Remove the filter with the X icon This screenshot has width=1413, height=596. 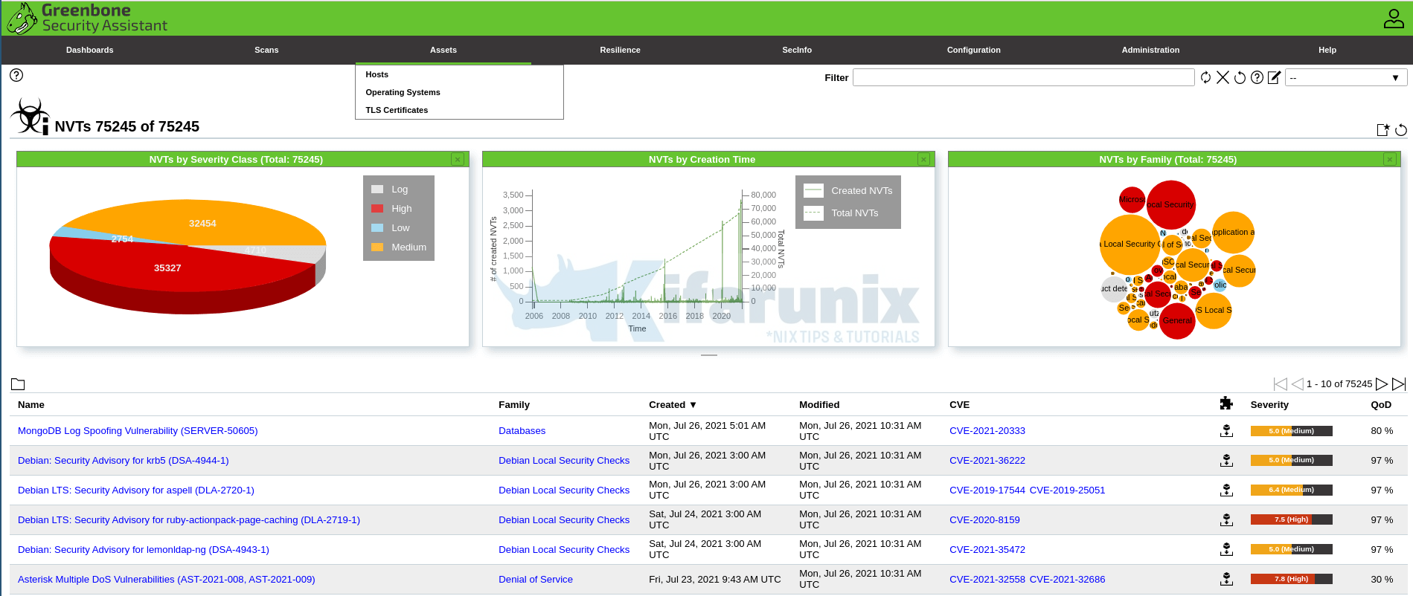tap(1223, 77)
